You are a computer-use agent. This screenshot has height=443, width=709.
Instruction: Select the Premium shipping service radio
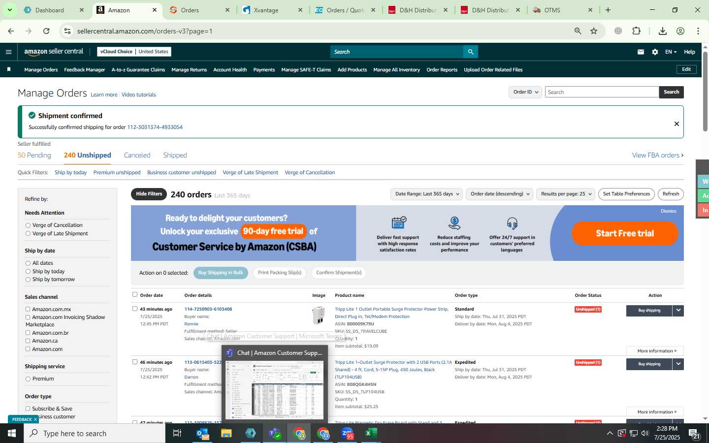pyautogui.click(x=28, y=379)
